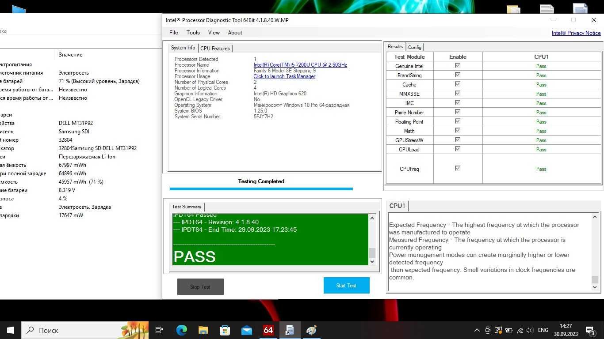Click the Testing Completed progress bar
This screenshot has height=339, width=604.
coord(261,188)
